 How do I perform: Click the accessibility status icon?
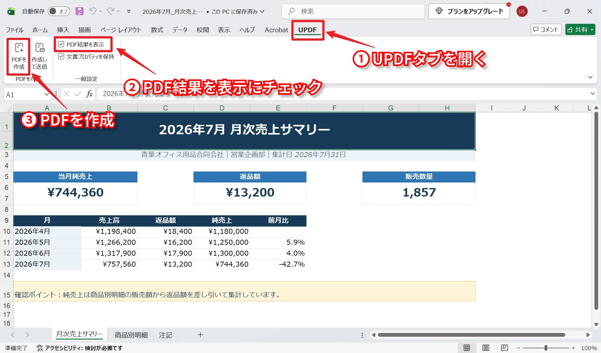pyautogui.click(x=40, y=348)
